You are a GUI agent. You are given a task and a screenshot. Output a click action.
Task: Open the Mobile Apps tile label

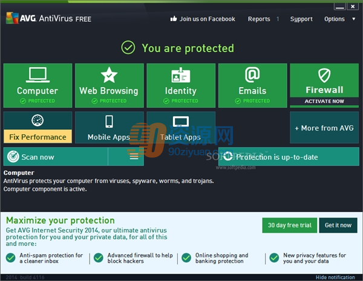pyautogui.click(x=108, y=137)
